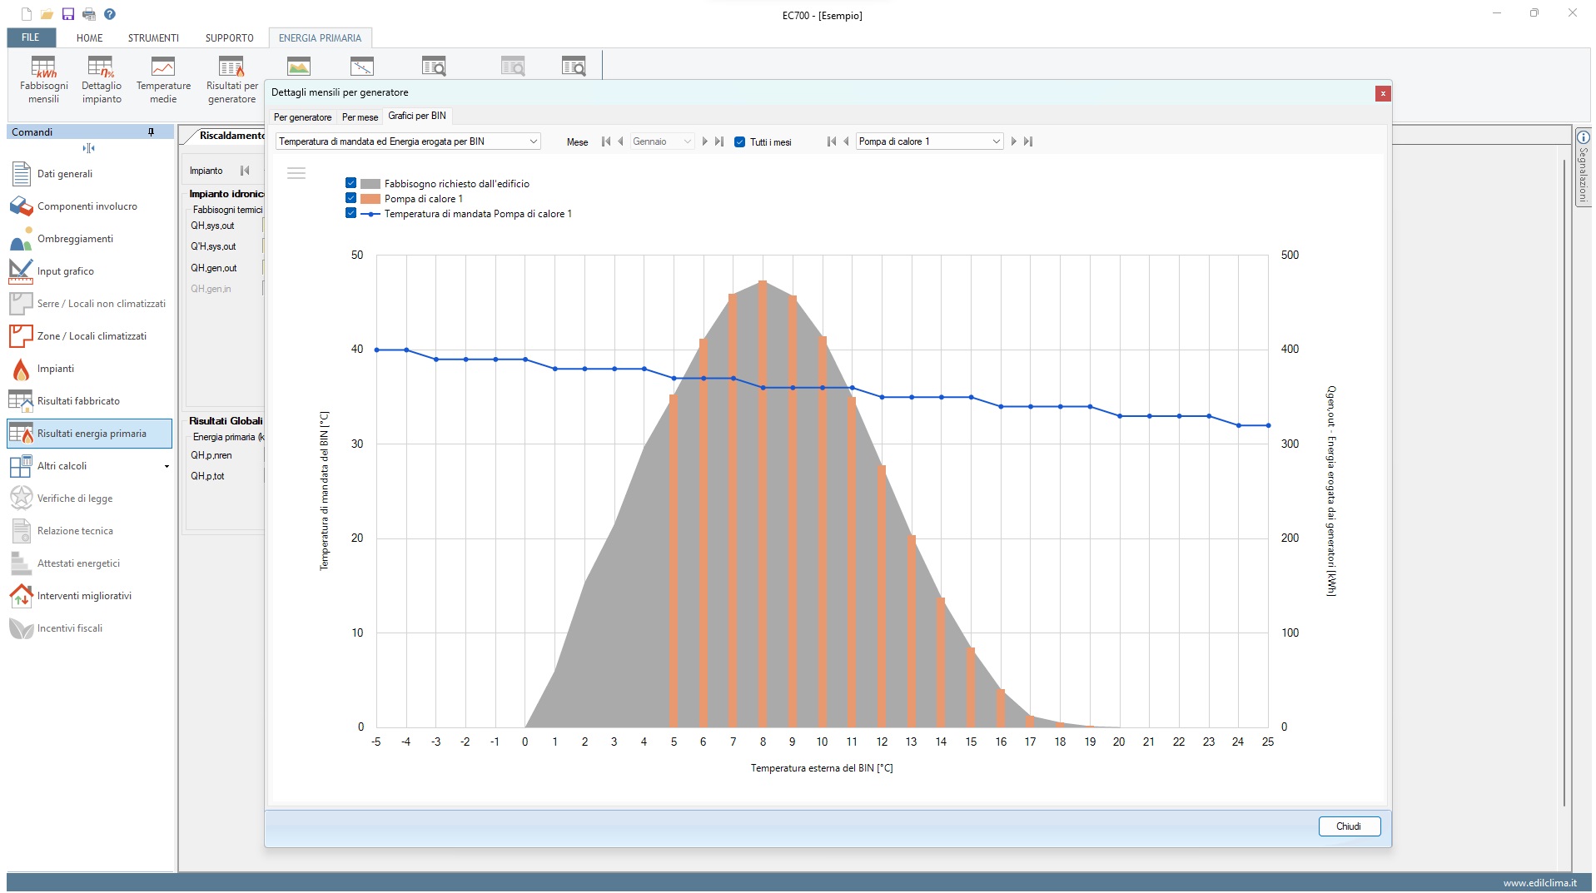Click the print icon in title bar
1596x893 pixels.
pyautogui.click(x=89, y=14)
